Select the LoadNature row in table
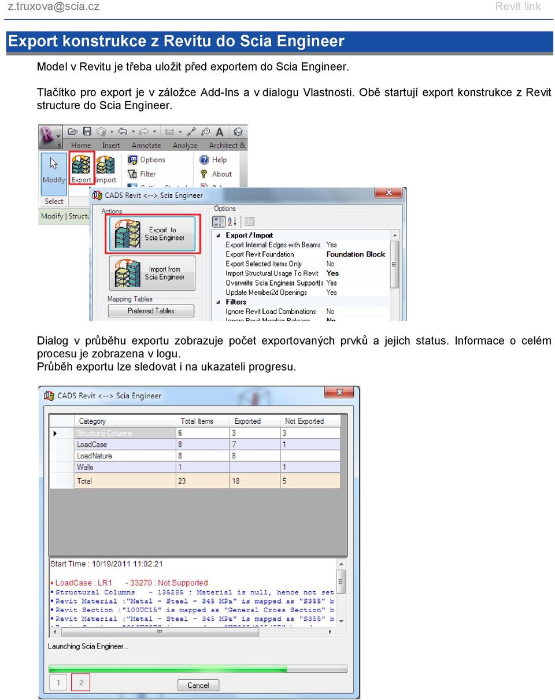 click(195, 456)
